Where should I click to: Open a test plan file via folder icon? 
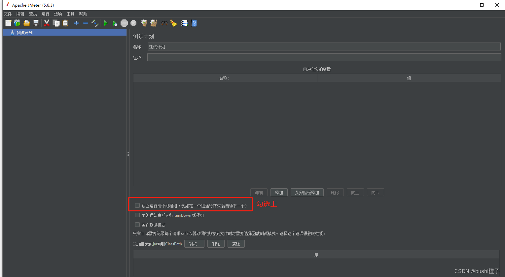pyautogui.click(x=27, y=23)
